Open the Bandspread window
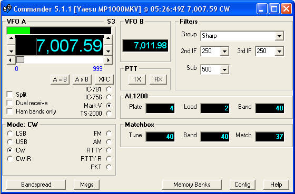295x194 pixels. pyautogui.click(x=36, y=185)
